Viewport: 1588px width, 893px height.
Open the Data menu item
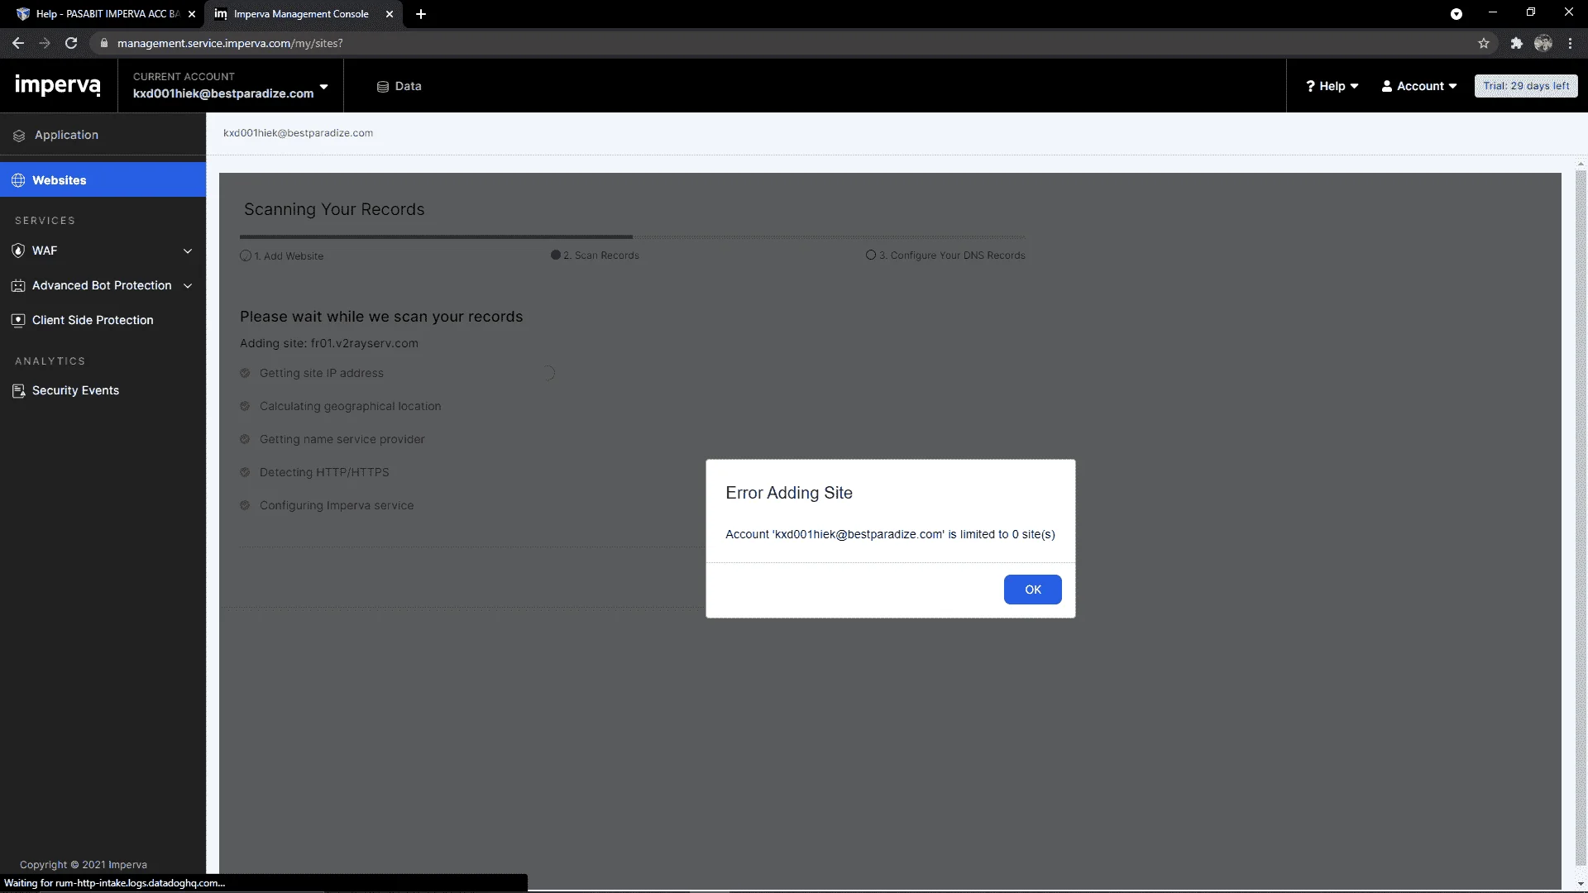click(x=399, y=86)
